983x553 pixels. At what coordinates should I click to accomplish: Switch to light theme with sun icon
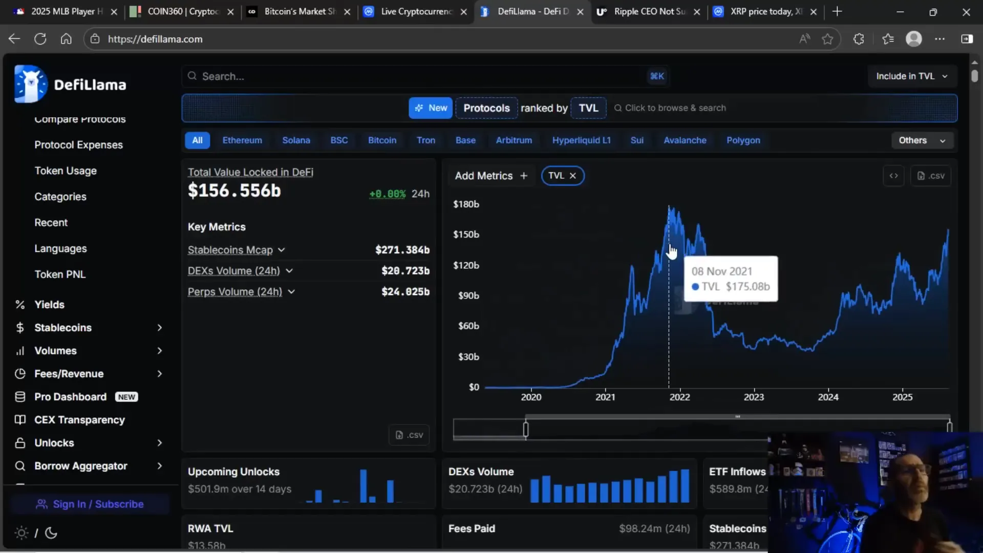(x=22, y=533)
